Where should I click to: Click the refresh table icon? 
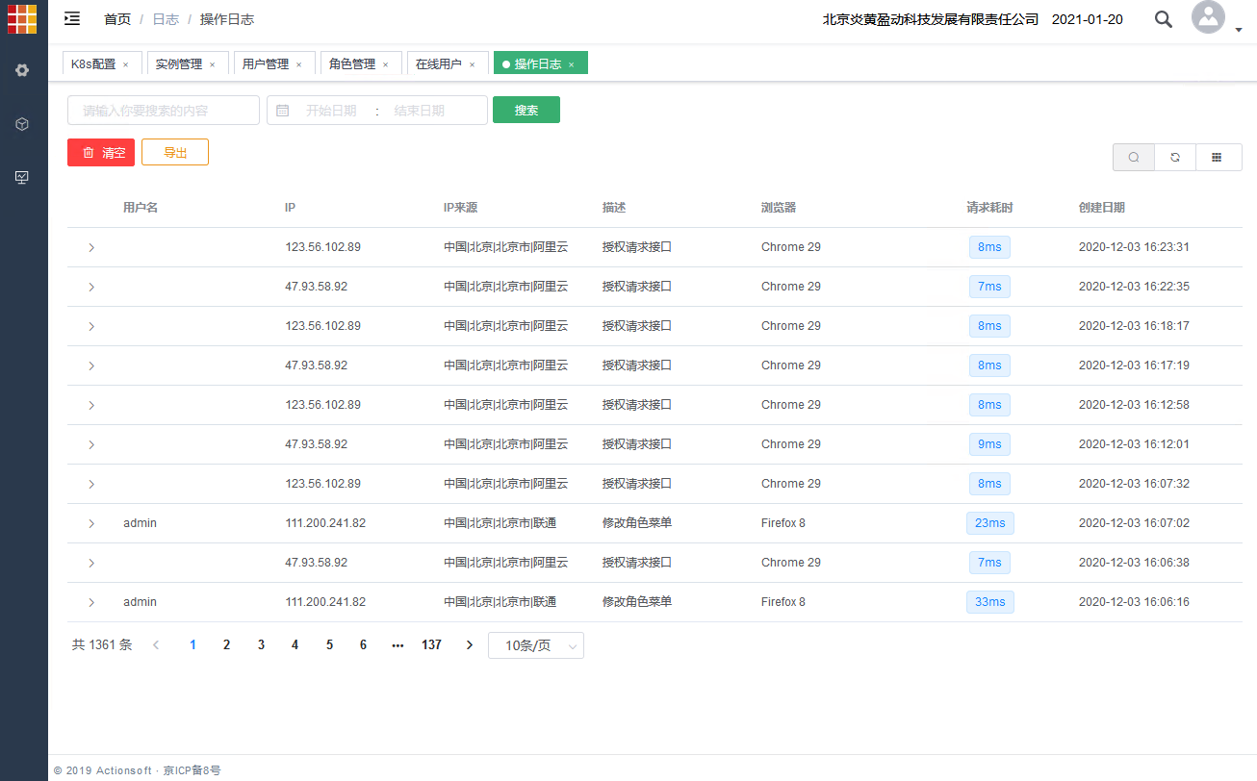[x=1175, y=157]
